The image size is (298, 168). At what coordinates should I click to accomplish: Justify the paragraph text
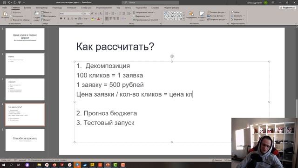[118, 19]
